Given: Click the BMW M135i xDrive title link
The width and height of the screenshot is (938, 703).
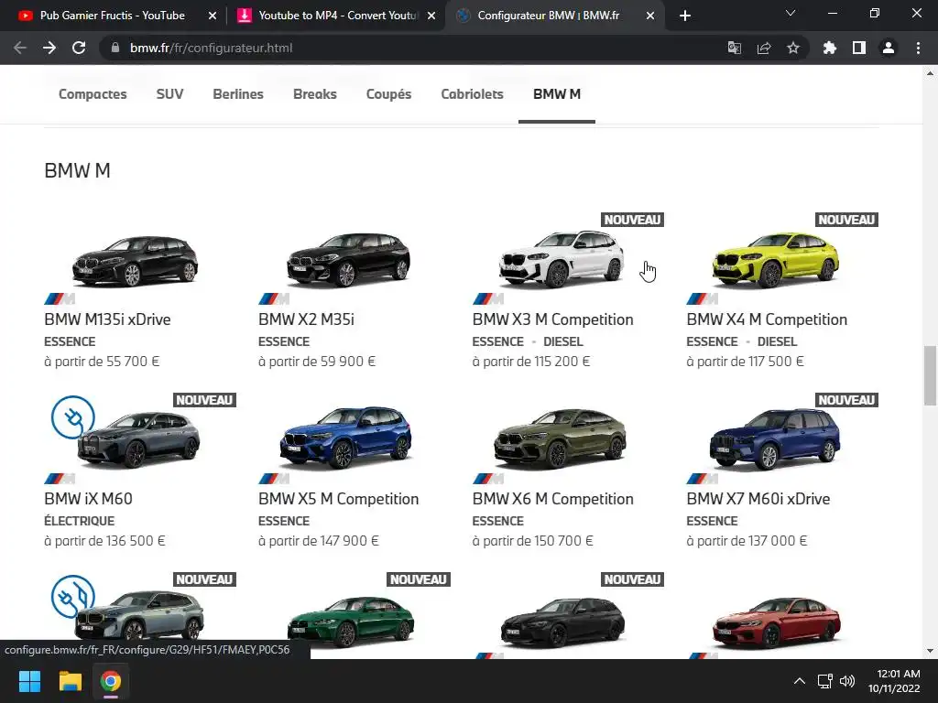Looking at the screenshot, I should tap(108, 319).
